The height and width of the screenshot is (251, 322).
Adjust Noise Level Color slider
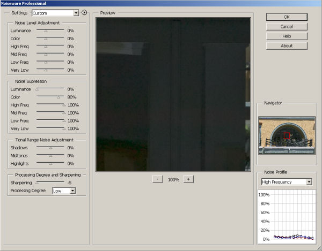[50, 39]
